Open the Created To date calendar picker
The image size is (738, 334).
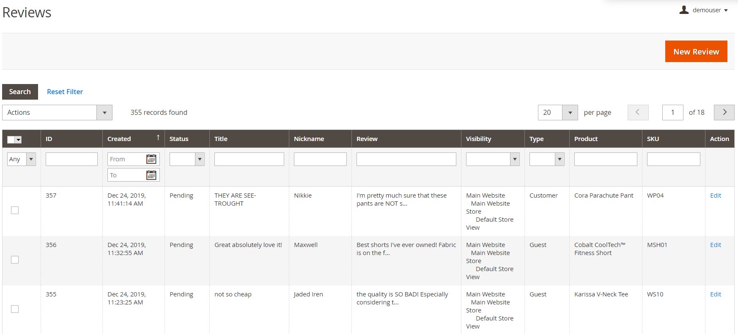click(x=151, y=175)
